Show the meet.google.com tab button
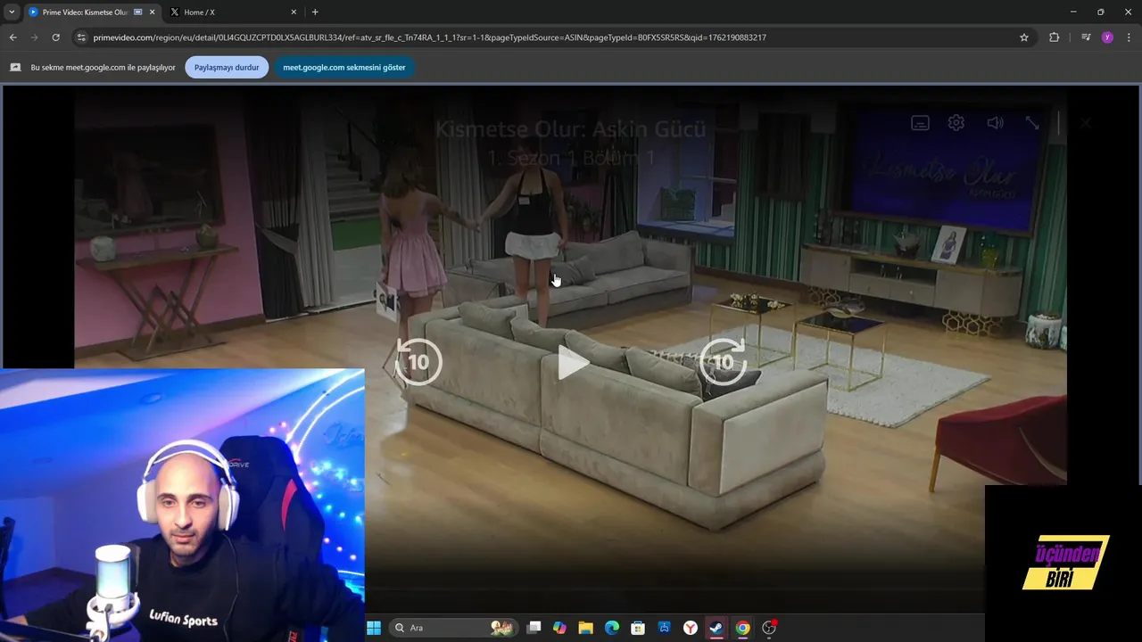This screenshot has width=1142, height=642. 344,67
